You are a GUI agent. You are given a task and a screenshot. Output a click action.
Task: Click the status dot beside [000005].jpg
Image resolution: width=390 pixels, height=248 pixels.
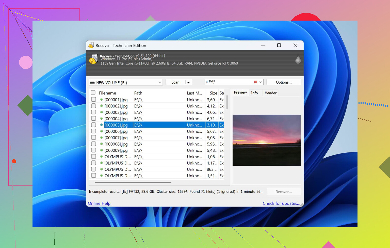click(x=101, y=125)
